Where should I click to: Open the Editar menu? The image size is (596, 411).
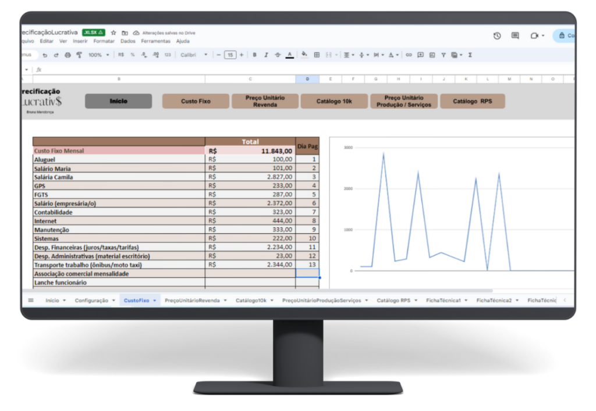[47, 41]
